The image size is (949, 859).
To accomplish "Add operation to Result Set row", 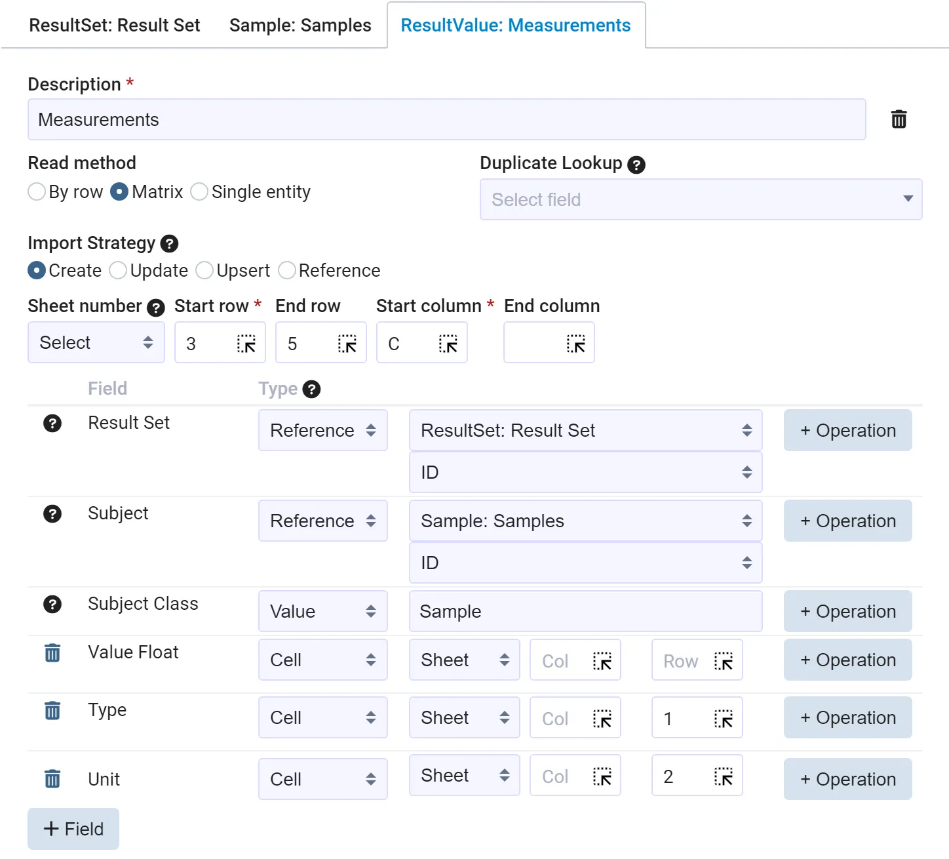I will click(x=848, y=431).
